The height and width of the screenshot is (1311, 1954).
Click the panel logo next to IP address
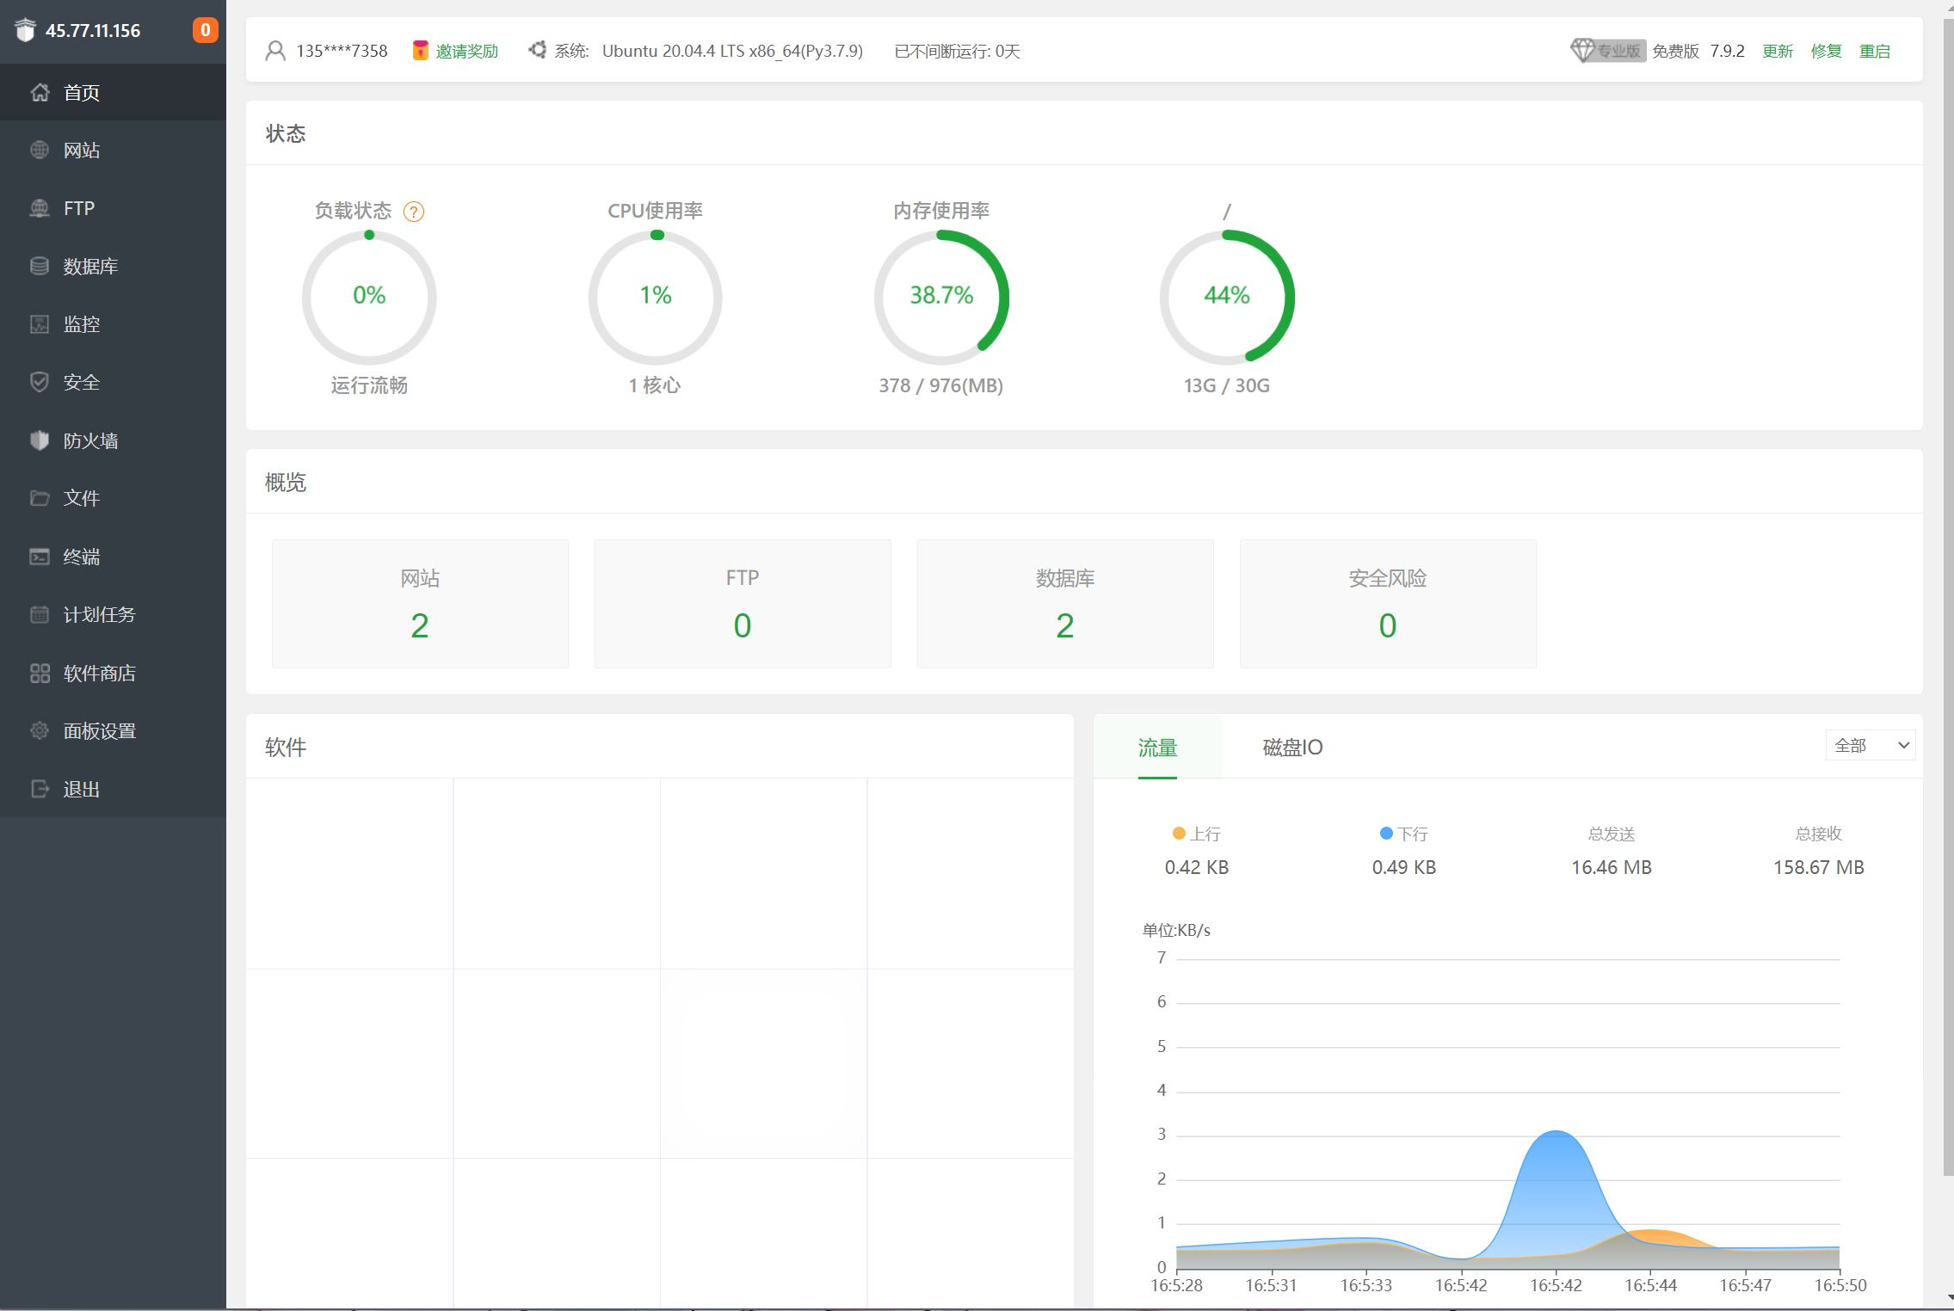tap(26, 30)
